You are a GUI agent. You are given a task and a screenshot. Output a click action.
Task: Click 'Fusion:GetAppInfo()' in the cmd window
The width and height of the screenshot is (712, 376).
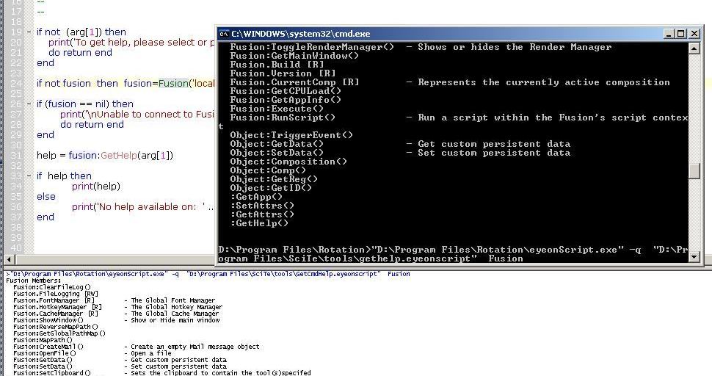tap(286, 100)
